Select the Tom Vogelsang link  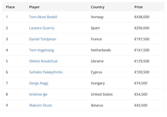pos(41,50)
